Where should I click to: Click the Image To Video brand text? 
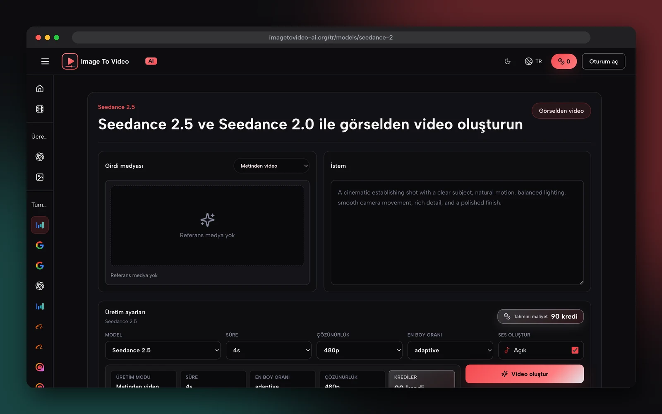(x=105, y=61)
